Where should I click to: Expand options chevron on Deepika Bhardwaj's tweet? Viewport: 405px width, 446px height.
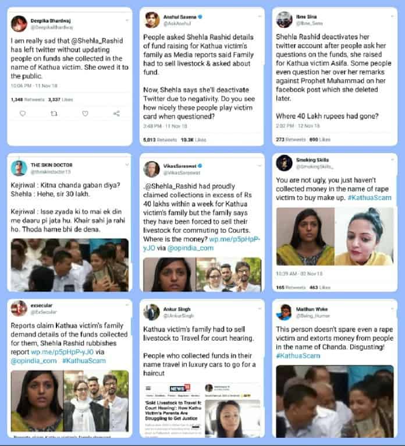[x=127, y=20]
